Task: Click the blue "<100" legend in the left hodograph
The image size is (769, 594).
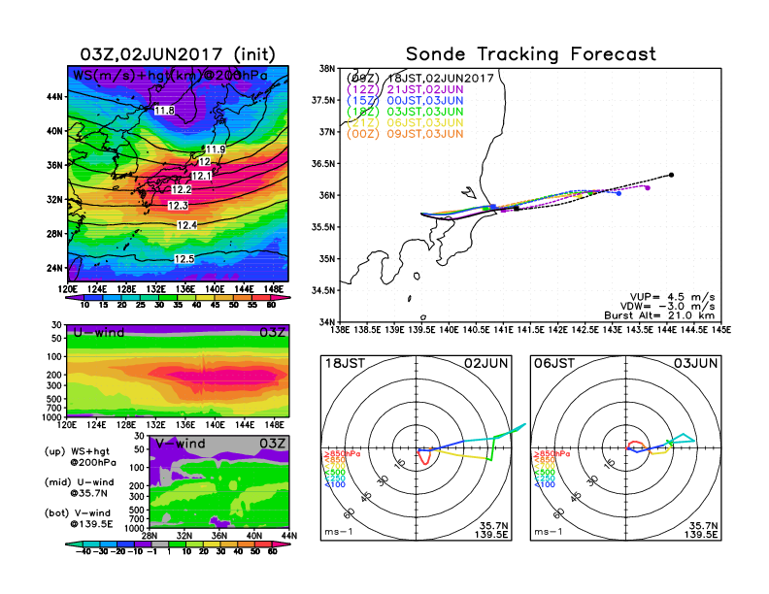Action: coord(335,484)
